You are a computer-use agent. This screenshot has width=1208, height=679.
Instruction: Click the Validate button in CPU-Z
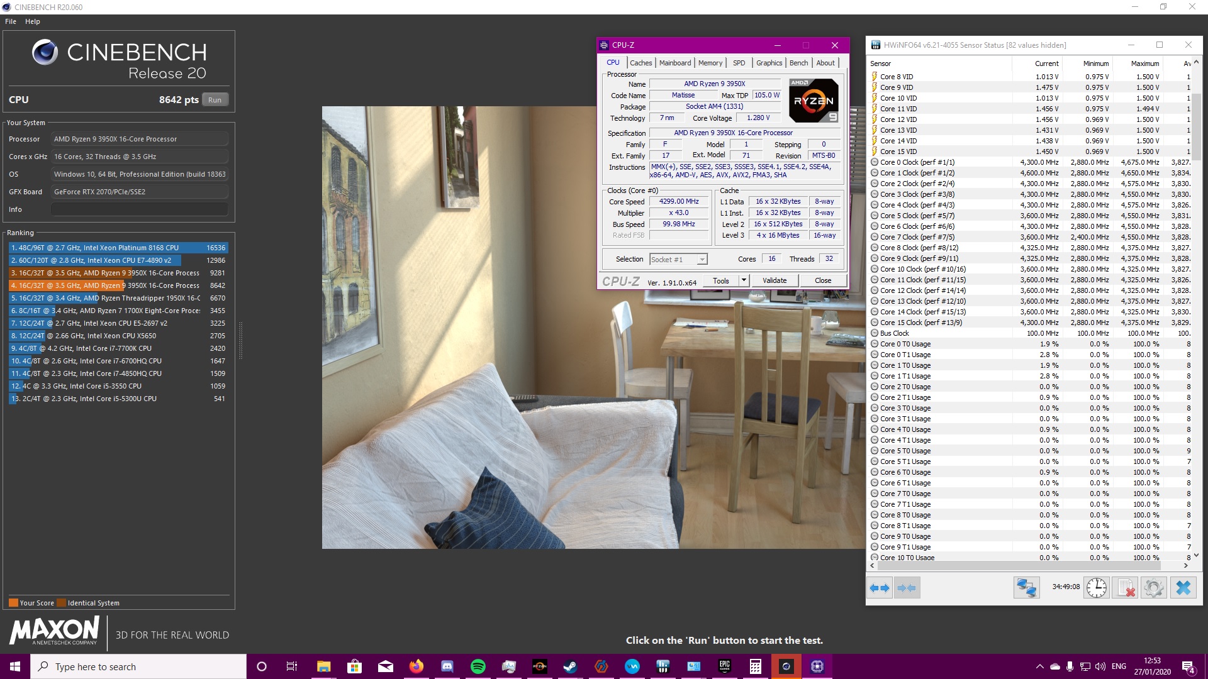pos(775,280)
